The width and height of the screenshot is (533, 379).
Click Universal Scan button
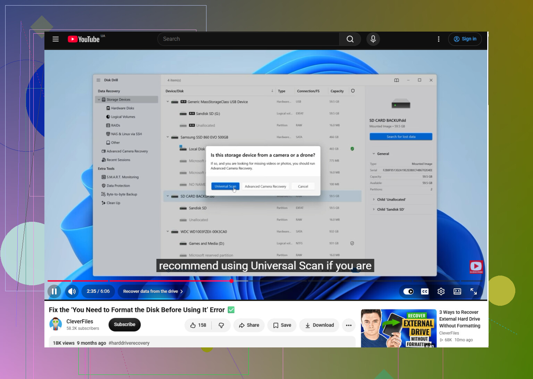coord(225,186)
